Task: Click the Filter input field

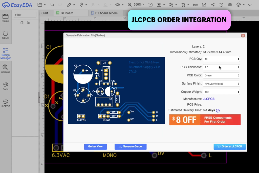Action: coord(25,15)
